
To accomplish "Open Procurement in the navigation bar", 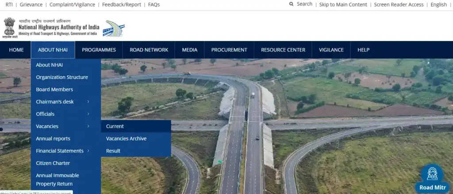I will (229, 50).
